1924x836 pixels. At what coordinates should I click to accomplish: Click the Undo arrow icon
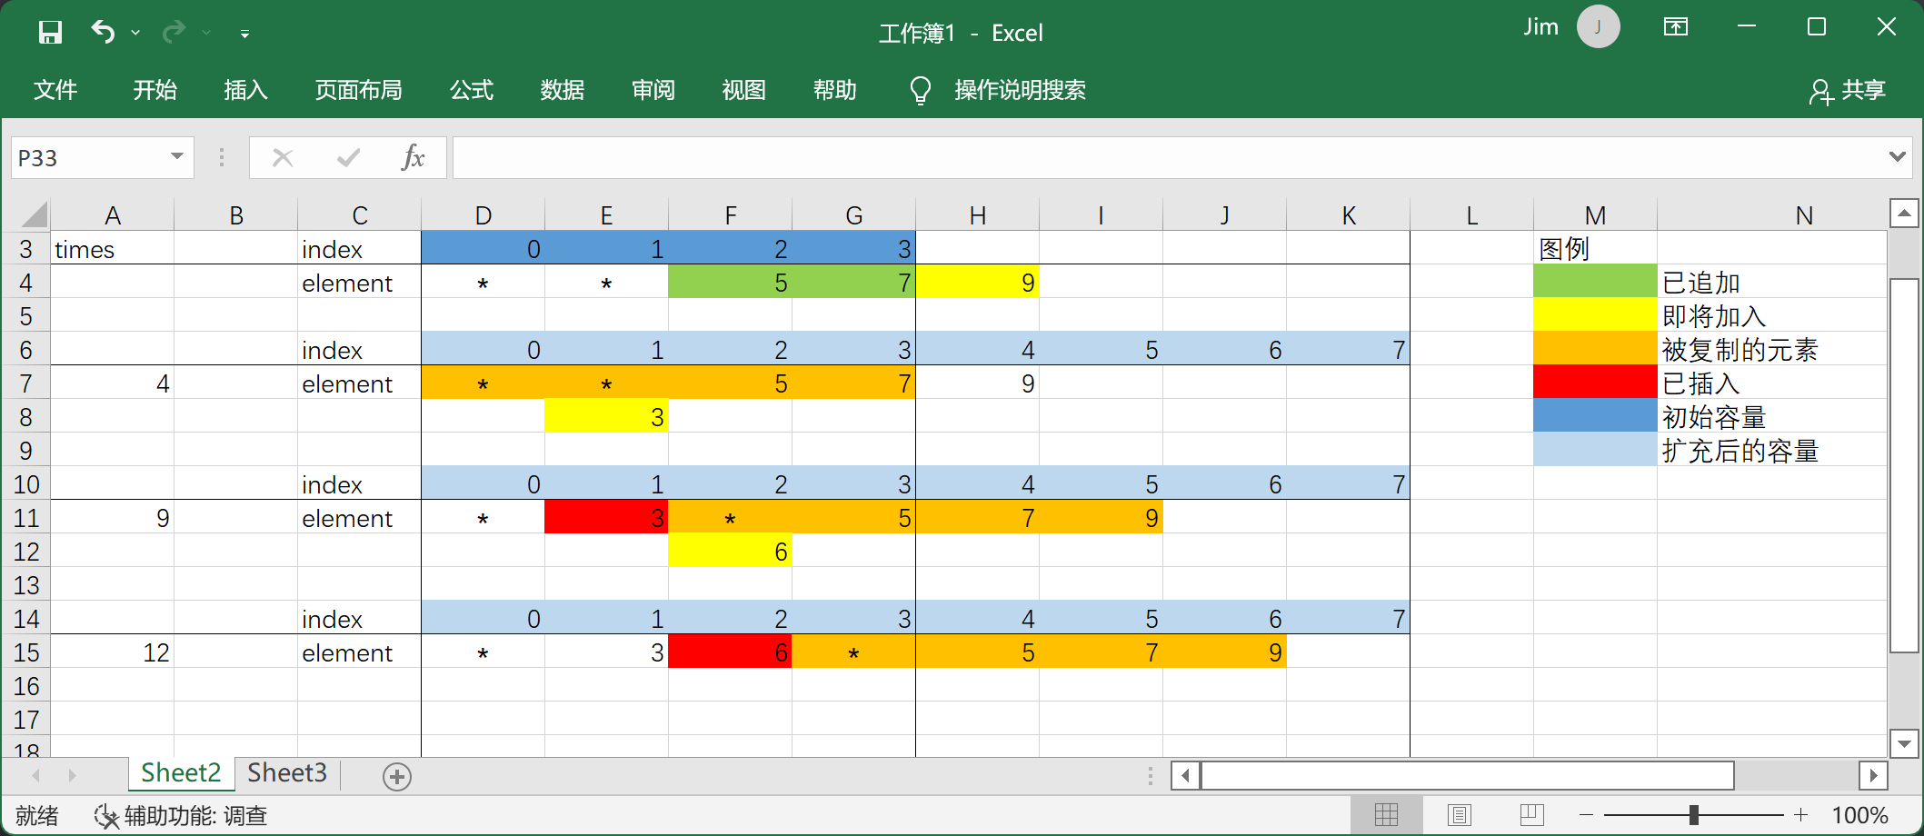click(103, 33)
